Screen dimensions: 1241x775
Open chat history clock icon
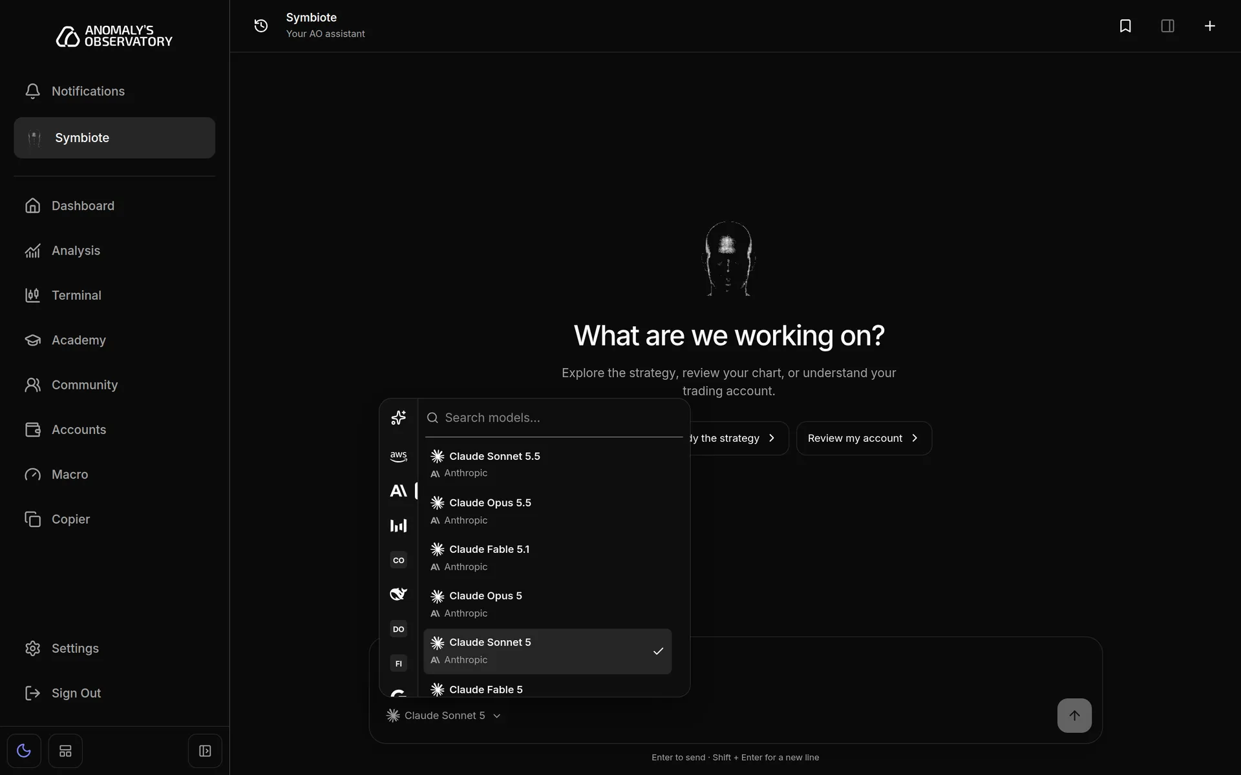click(261, 26)
